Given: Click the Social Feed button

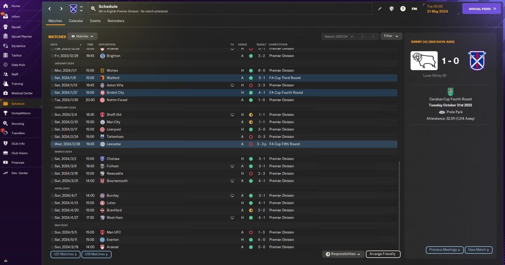Looking at the screenshot, I should click(481, 9).
